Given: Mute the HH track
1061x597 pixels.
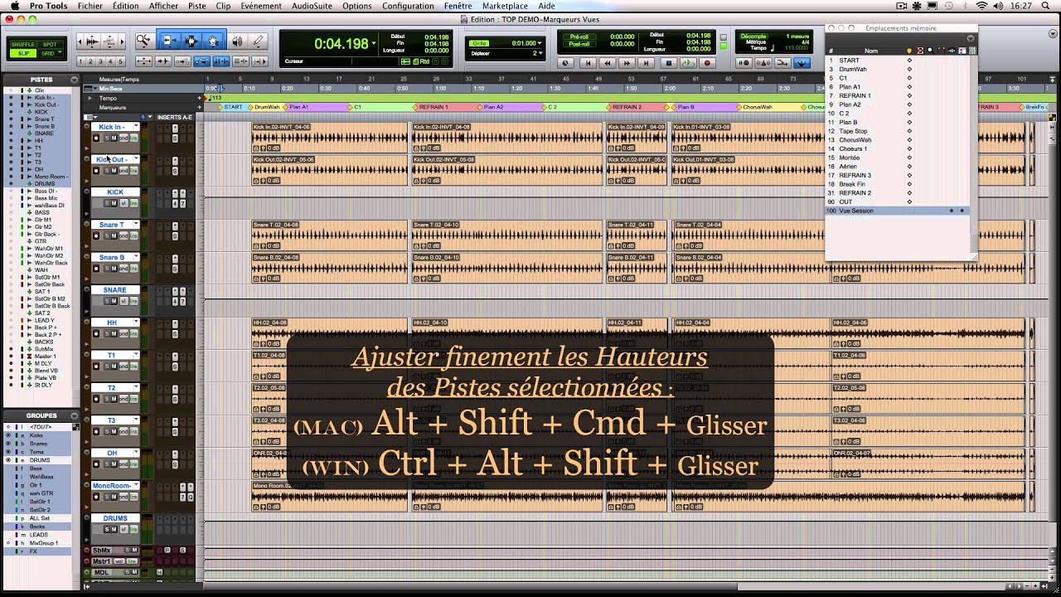Looking at the screenshot, I should [x=114, y=333].
